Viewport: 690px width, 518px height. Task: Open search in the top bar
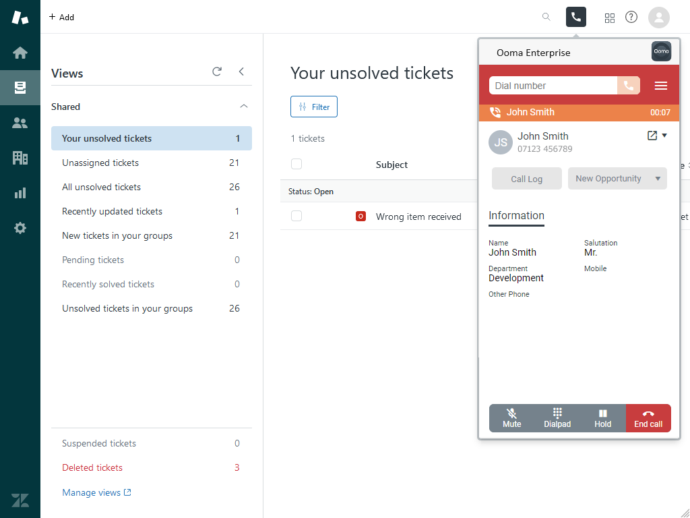(546, 17)
